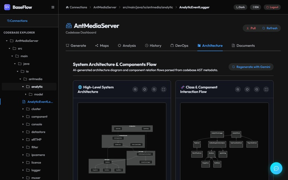Reset zoom on Class & Component Flow

point(247,89)
